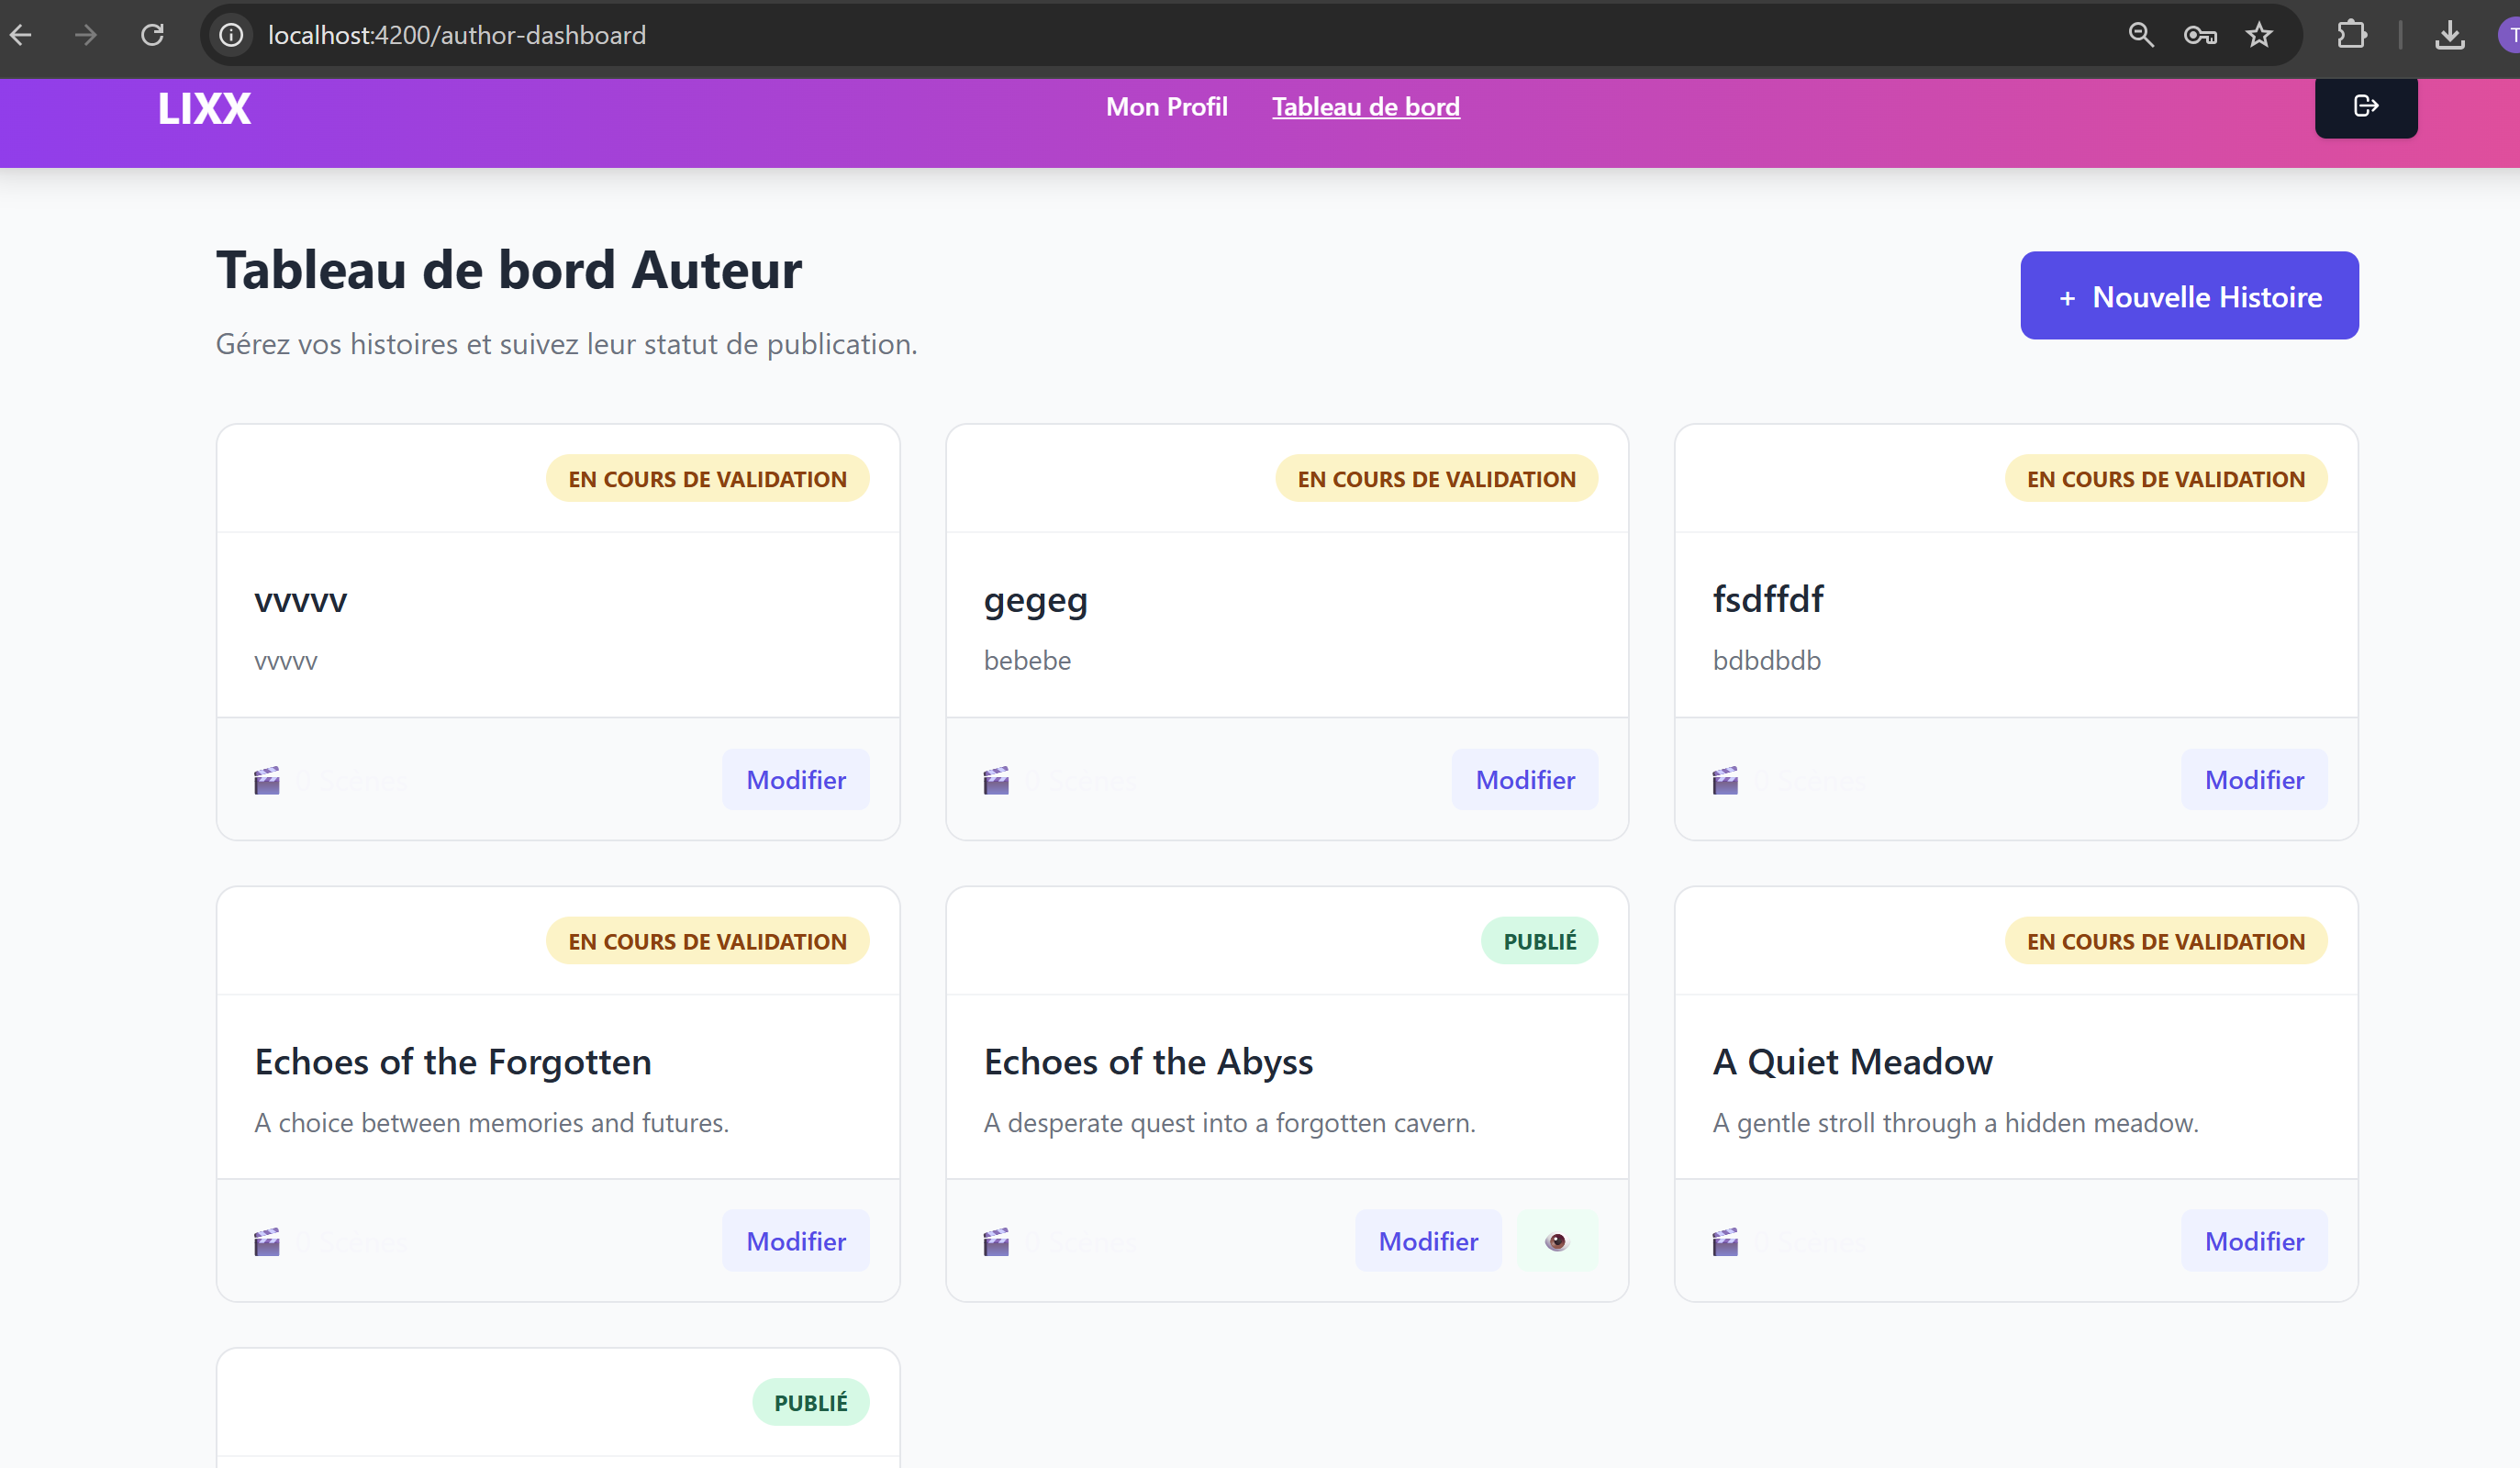Click the validation badge on the gegeg card
This screenshot has width=2520, height=1468.
click(1436, 479)
